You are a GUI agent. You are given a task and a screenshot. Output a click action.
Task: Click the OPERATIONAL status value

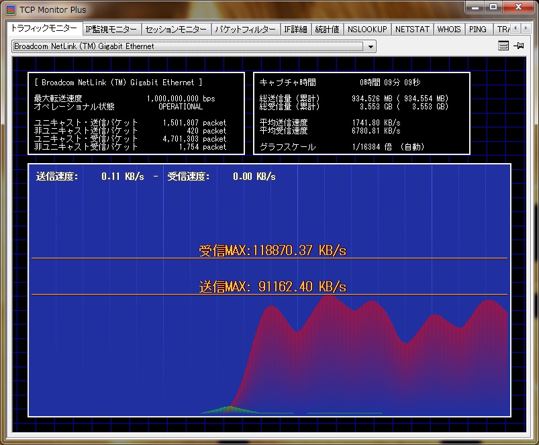[181, 107]
